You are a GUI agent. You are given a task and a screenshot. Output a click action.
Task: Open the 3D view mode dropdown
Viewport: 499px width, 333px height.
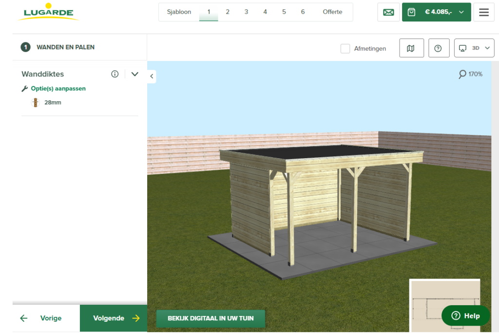pos(474,48)
